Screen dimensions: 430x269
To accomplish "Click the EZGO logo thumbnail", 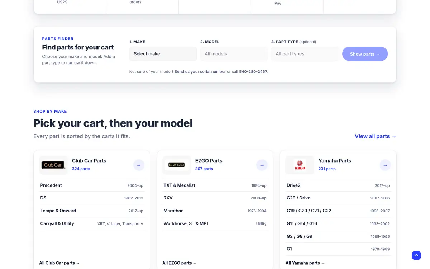I will (177, 165).
